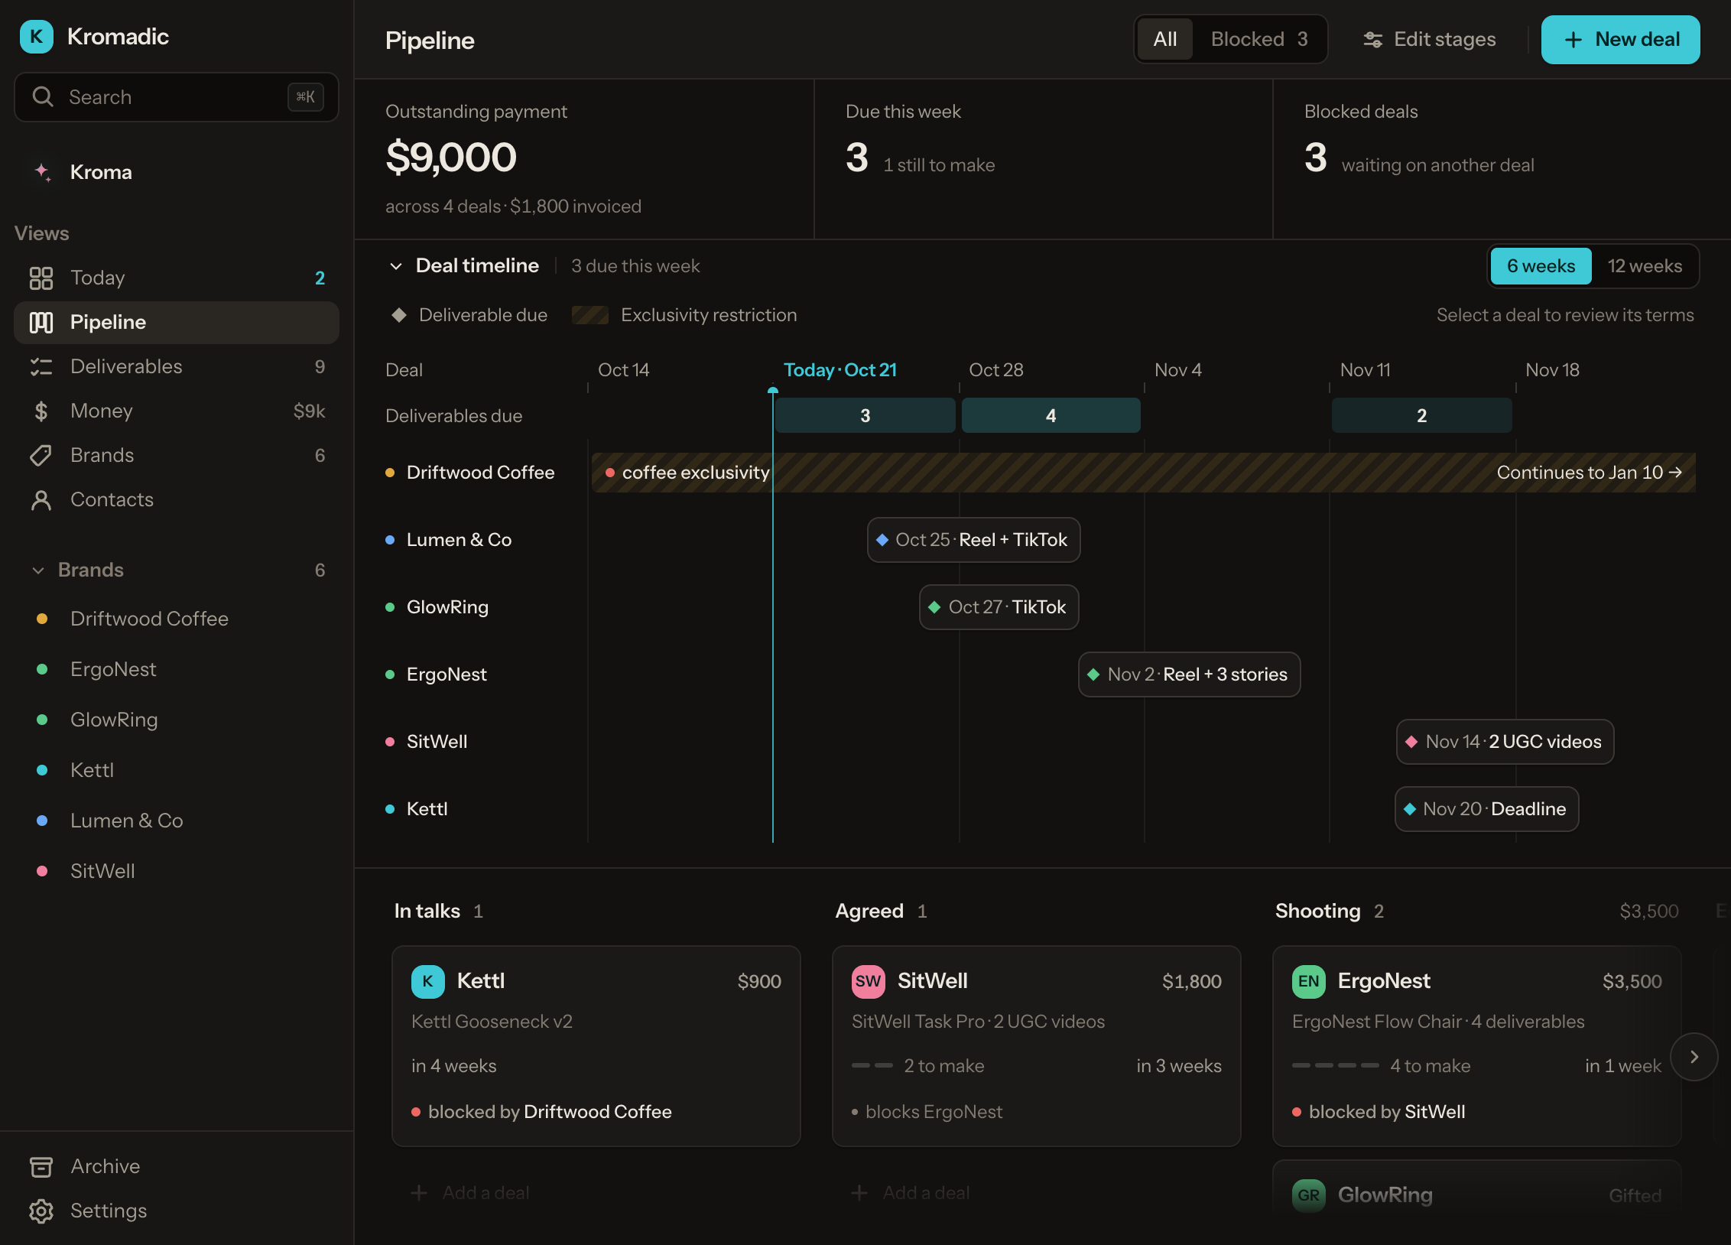
Task: Click the Contacts person icon
Action: click(41, 499)
